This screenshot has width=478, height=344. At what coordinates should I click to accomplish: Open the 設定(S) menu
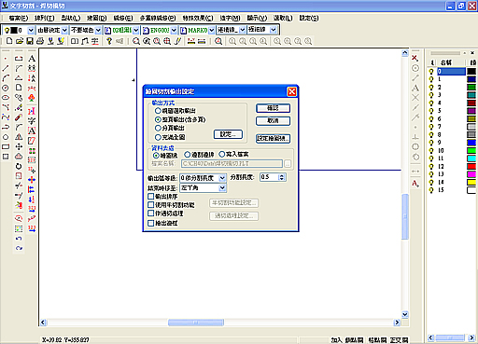click(x=309, y=18)
